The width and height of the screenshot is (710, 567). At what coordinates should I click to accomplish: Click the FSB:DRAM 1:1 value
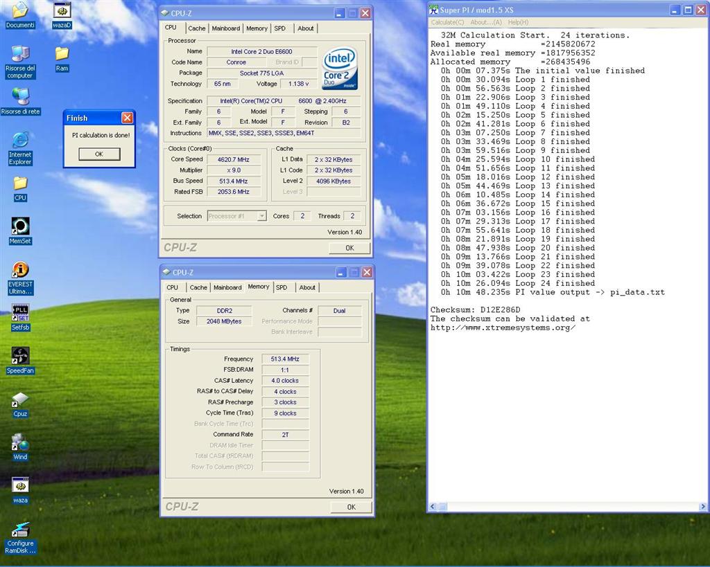point(285,370)
